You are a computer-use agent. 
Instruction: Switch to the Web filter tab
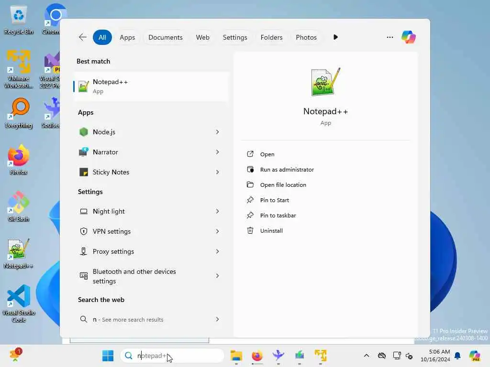click(x=202, y=37)
